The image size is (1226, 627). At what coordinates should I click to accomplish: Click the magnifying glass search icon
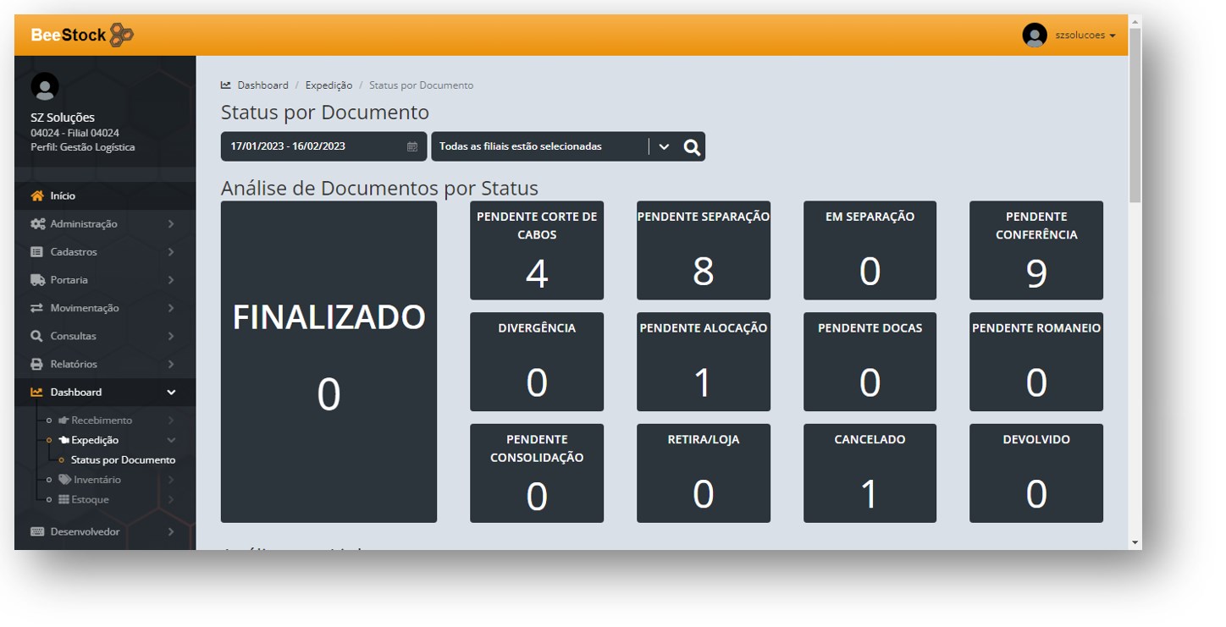[692, 147]
